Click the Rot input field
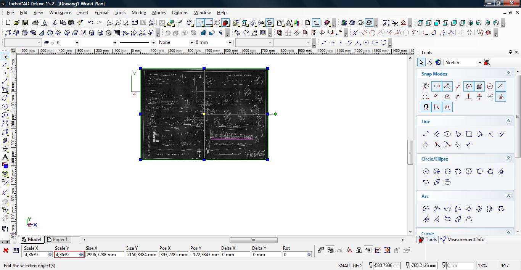521x270 pixels. tap(296, 255)
